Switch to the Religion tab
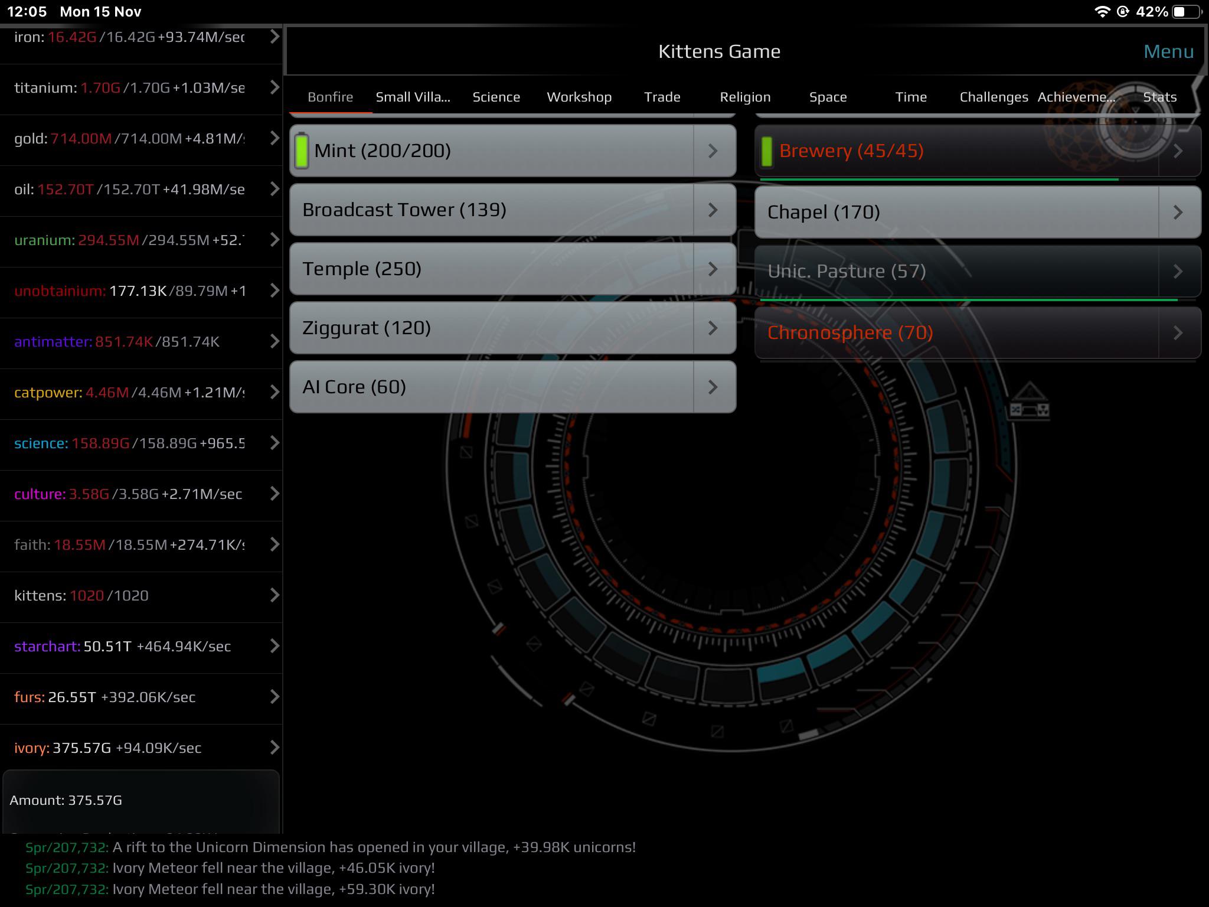The image size is (1209, 907). coord(746,97)
